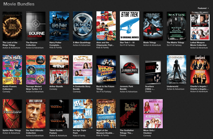Open The Bourne Collection poster
The image size is (213, 139).
[x=36, y=26]
